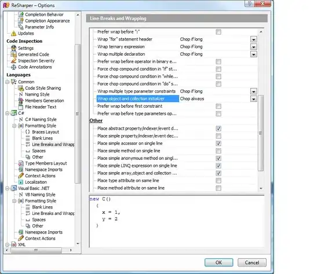Viewport: 313px width, 274px height.
Task: Click the Help question mark button
Action: pos(249,3)
